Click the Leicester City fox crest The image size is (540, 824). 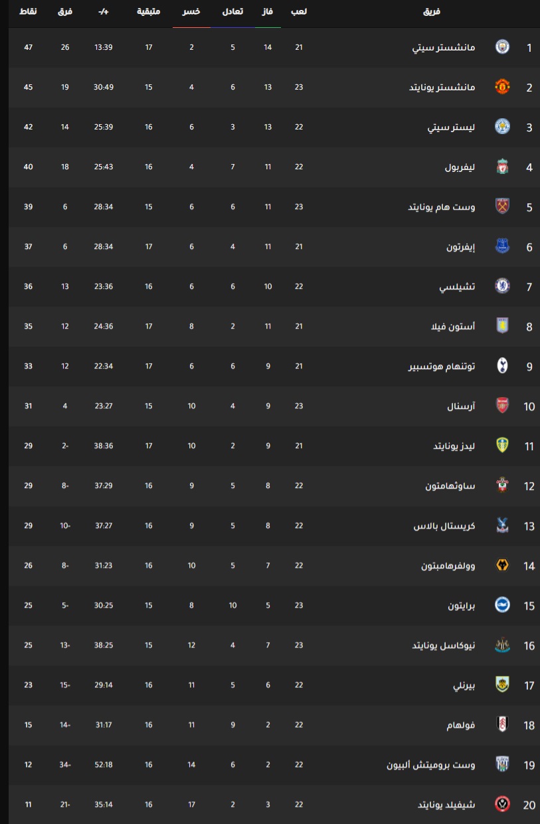point(503,127)
